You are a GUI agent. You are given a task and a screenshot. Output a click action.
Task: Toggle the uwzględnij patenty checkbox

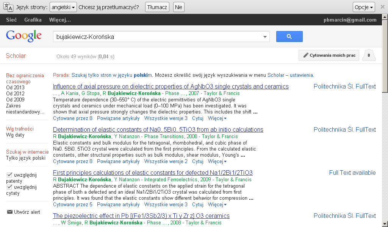(9, 175)
